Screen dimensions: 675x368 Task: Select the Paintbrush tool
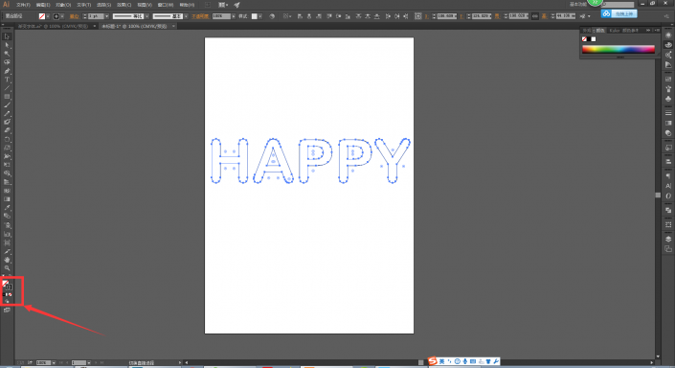7,105
